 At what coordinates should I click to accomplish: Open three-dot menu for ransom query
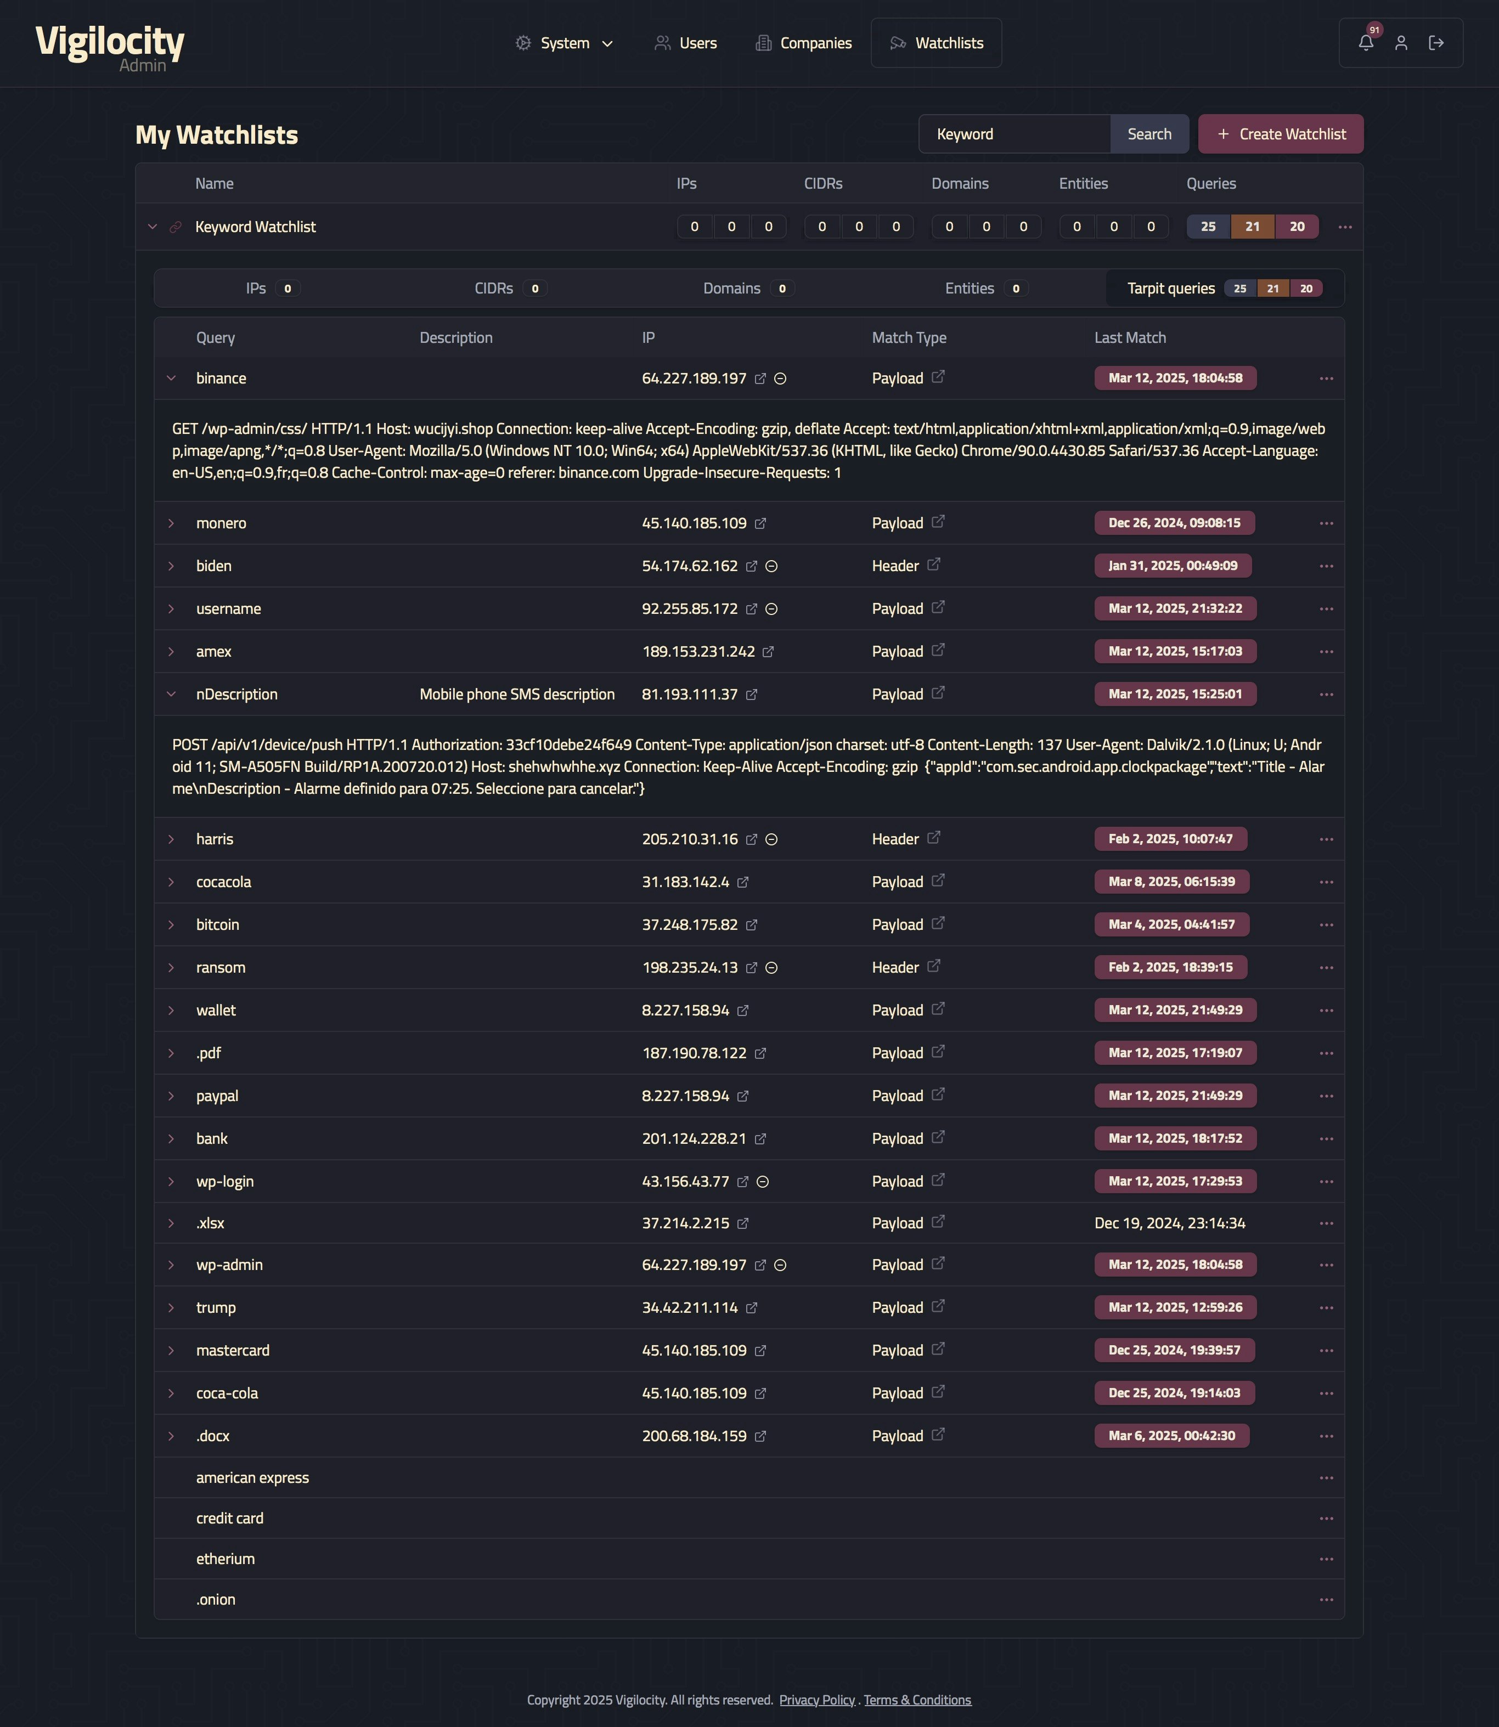[1326, 968]
